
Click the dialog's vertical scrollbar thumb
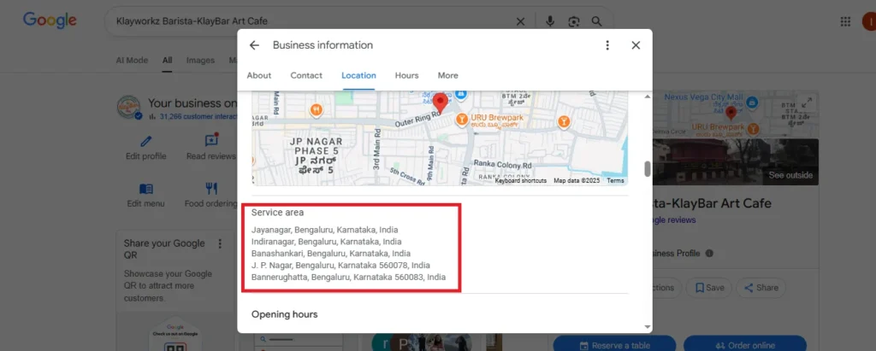pyautogui.click(x=648, y=168)
